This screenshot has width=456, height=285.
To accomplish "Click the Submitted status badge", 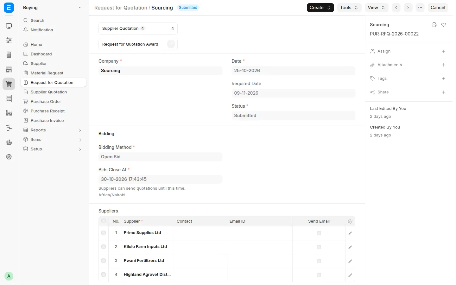I will click(188, 8).
